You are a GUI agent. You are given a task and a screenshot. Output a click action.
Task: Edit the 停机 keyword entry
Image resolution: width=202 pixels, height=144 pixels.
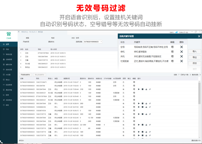click(172, 52)
